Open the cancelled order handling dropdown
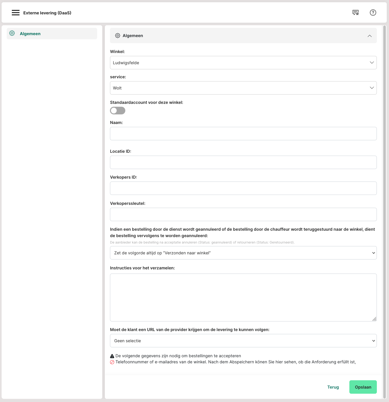The height and width of the screenshot is (402, 389). [243, 253]
